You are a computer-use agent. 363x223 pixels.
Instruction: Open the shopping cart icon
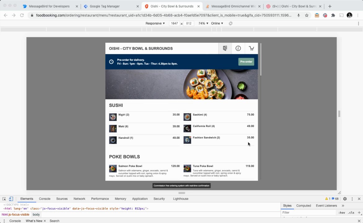point(251,48)
